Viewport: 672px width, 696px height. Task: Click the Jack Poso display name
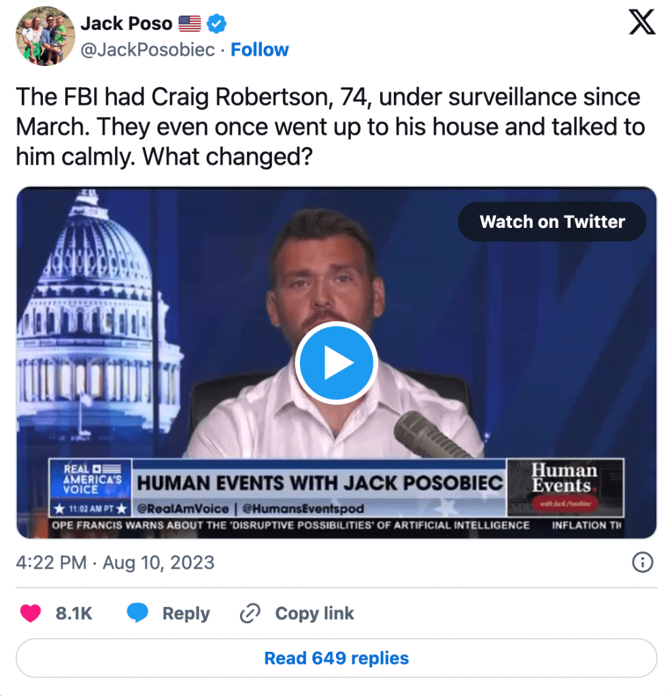point(127,24)
